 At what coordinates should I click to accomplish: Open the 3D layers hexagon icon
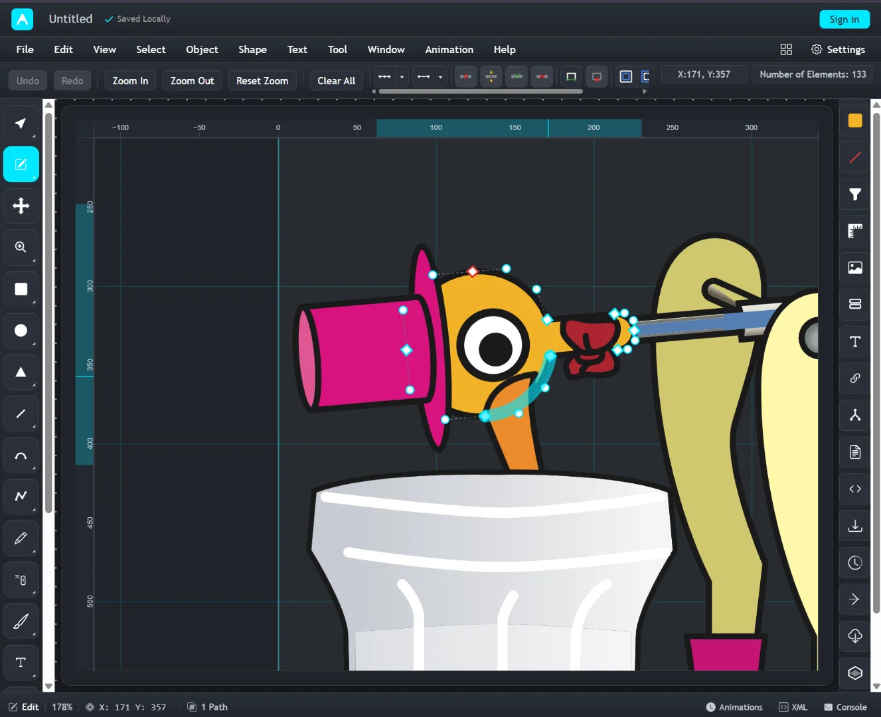click(x=855, y=673)
